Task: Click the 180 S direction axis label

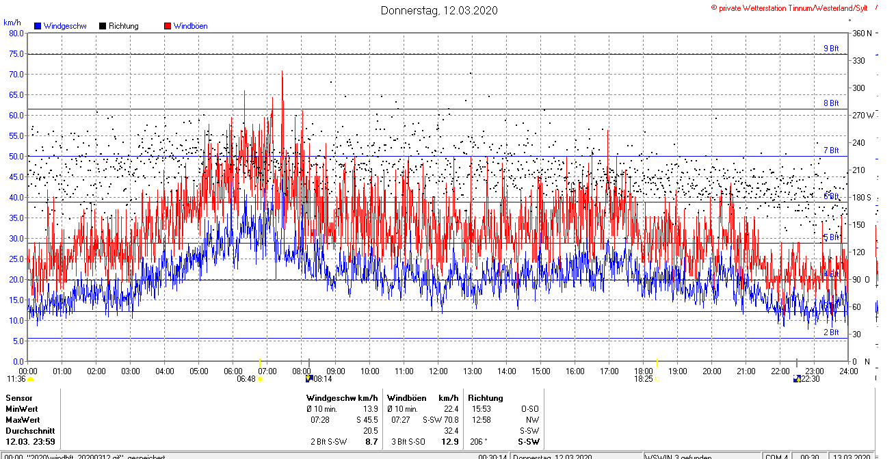Action: (862, 198)
